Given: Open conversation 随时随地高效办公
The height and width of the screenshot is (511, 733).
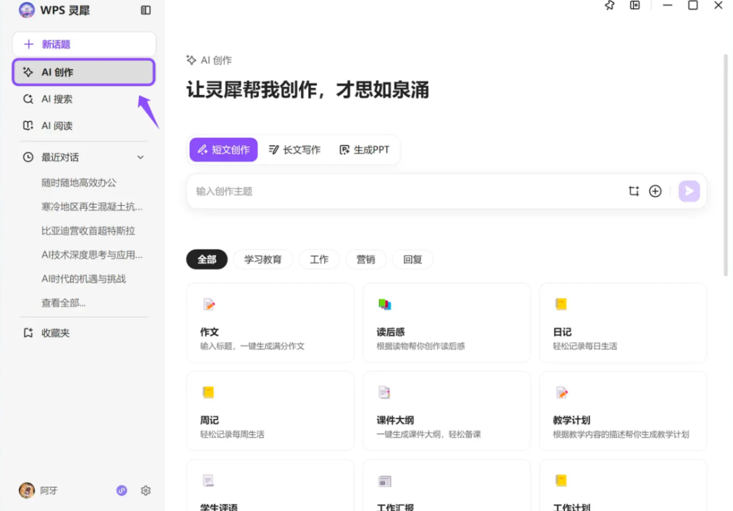Looking at the screenshot, I should tap(78, 183).
